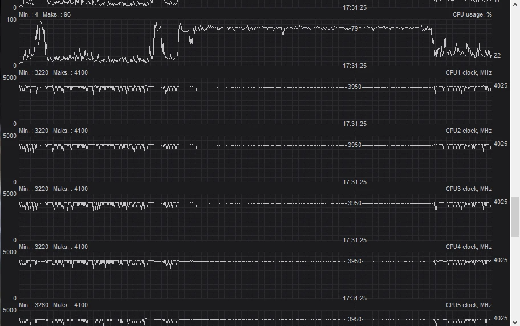
Task: Click the scrollbar track below the thumb
Action: 515,278
